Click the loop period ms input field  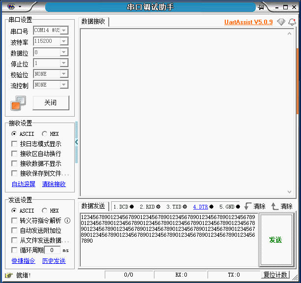pos(52,250)
